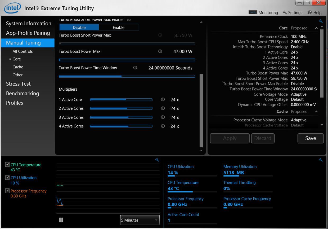The height and width of the screenshot is (229, 328).
Task: Open wrench settings of proposed settings panel
Action: point(321,21)
